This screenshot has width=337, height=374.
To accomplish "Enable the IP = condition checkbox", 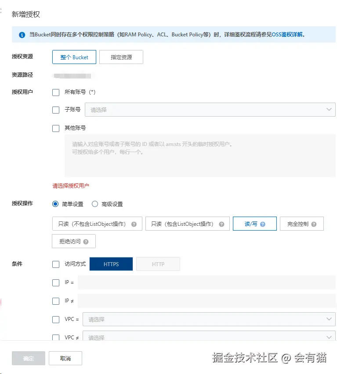I will point(56,283).
